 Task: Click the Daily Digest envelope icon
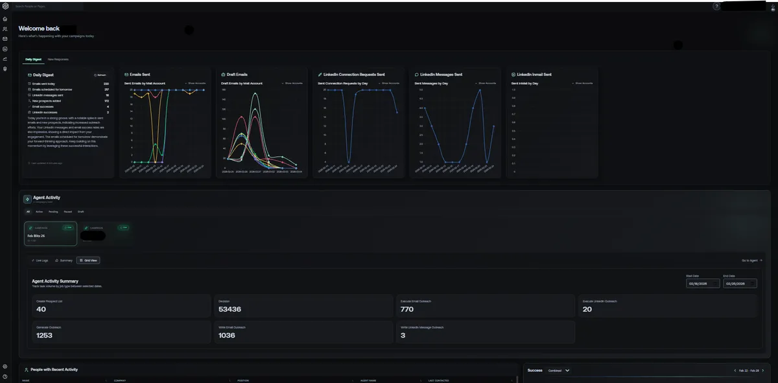(x=30, y=75)
